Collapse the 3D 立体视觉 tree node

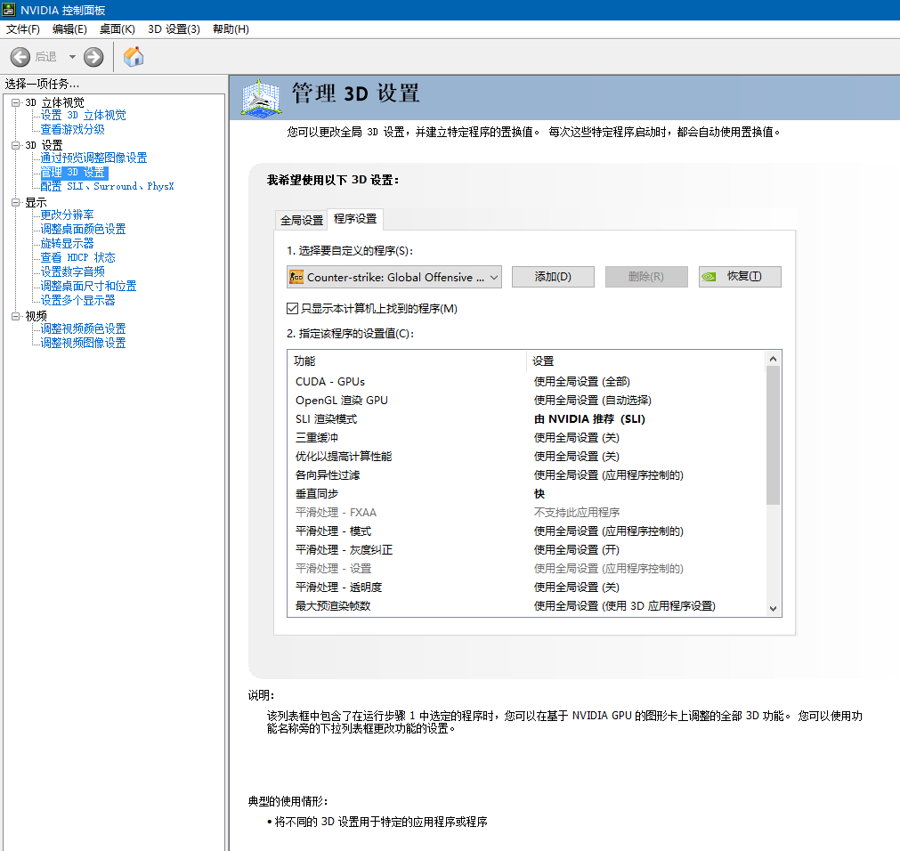(15, 102)
